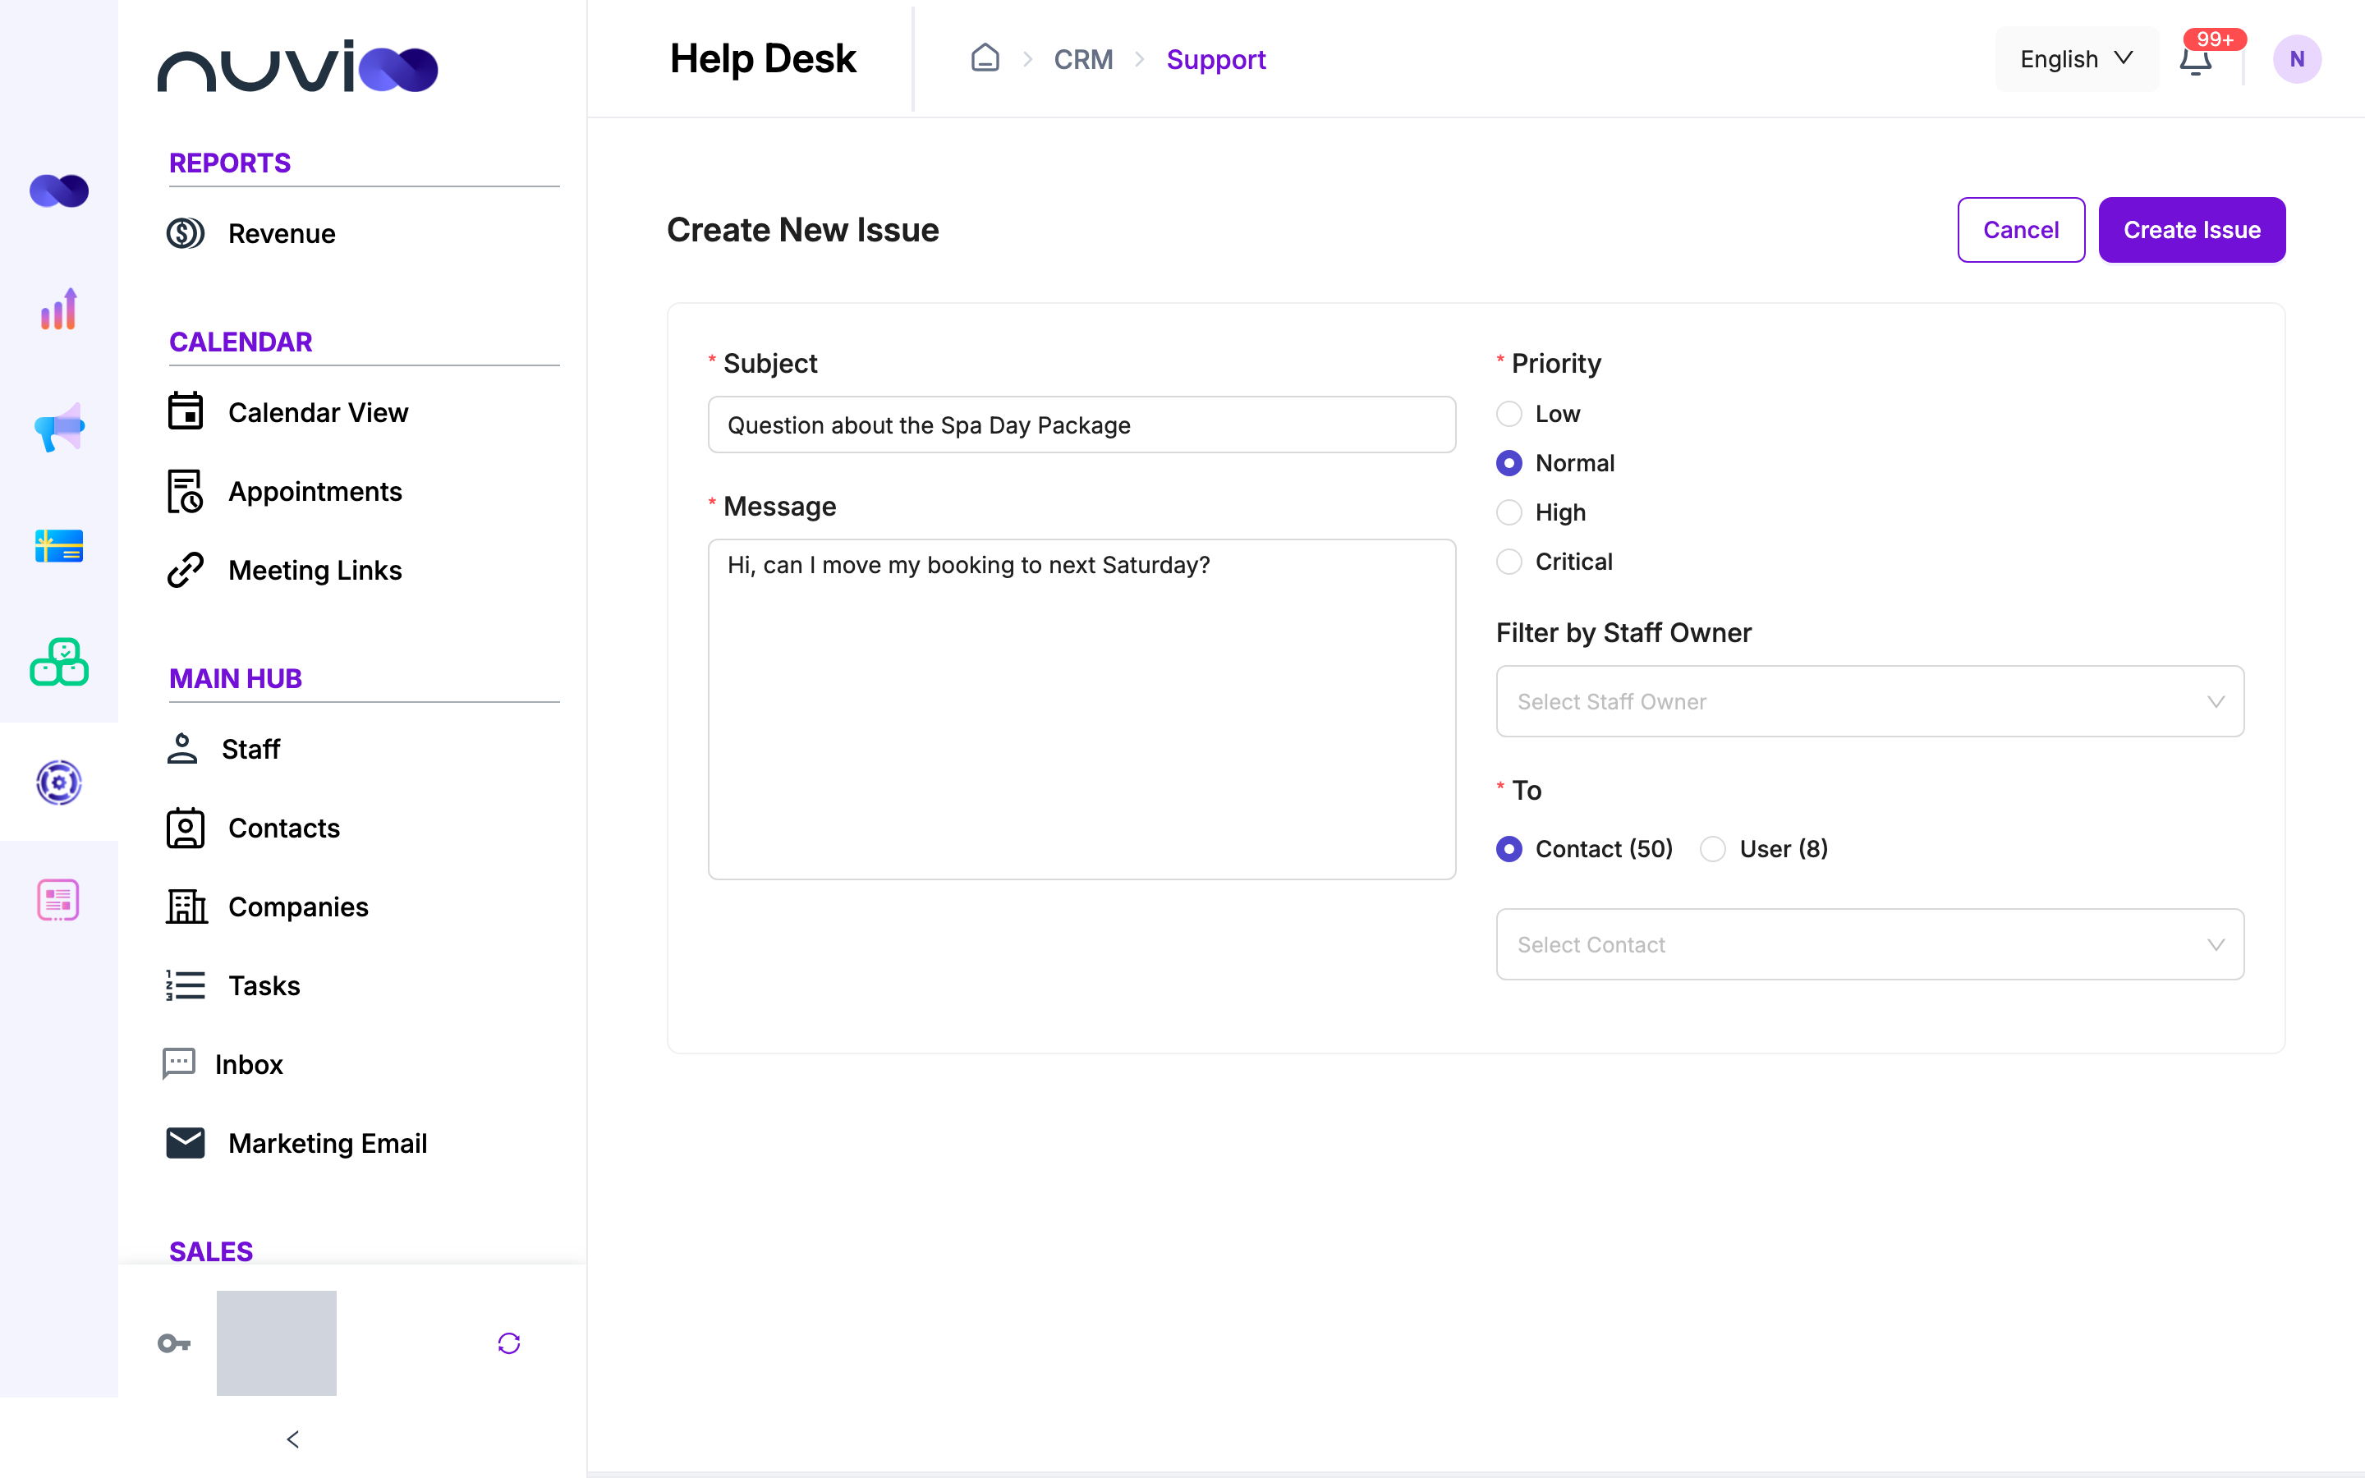
Task: Open the Select Contact dropdown
Action: 1870,944
